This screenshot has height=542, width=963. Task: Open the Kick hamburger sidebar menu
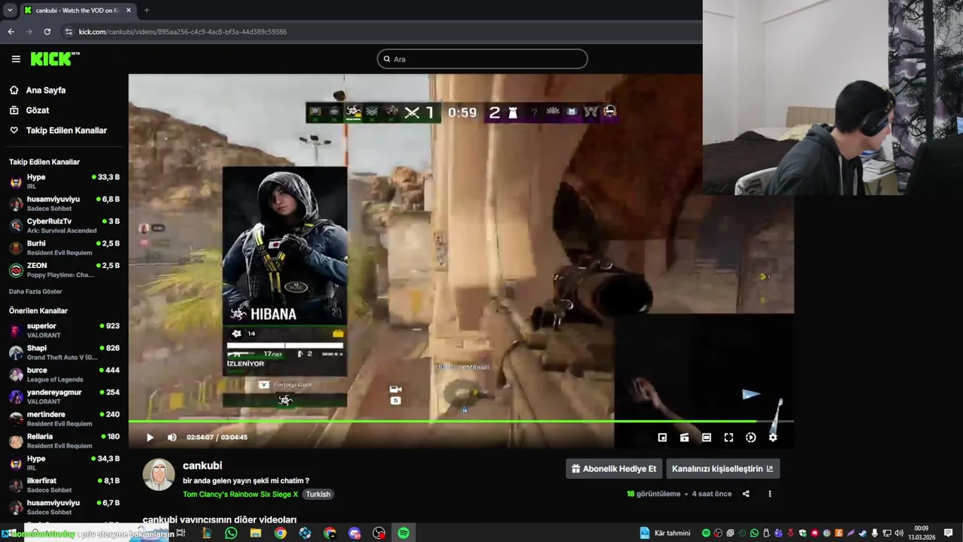tap(16, 59)
